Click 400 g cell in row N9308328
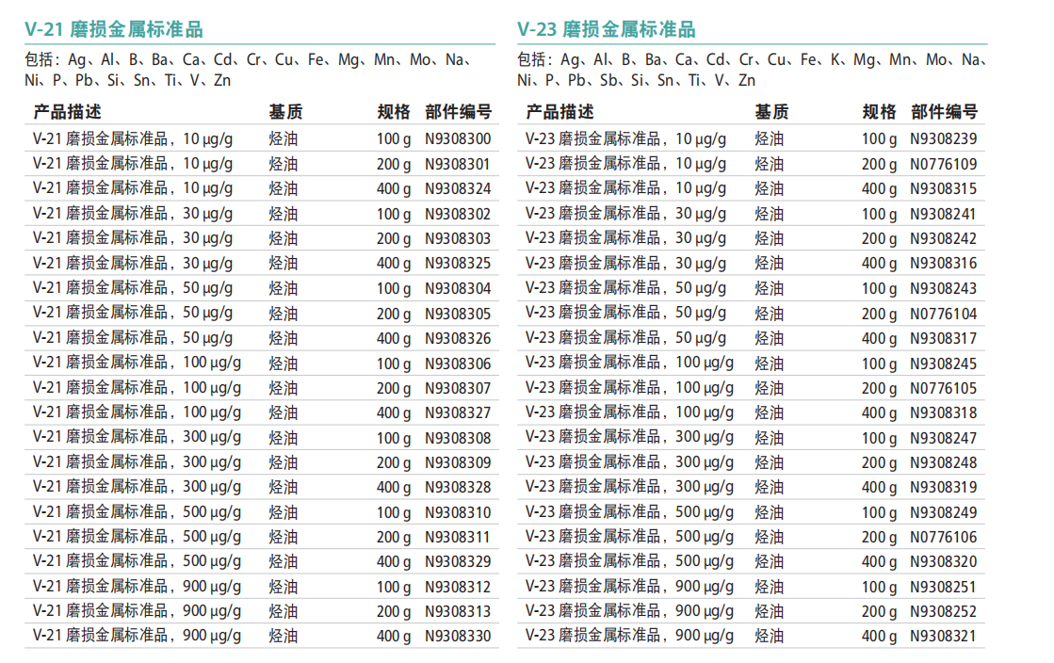The image size is (1054, 663). pyautogui.click(x=394, y=488)
